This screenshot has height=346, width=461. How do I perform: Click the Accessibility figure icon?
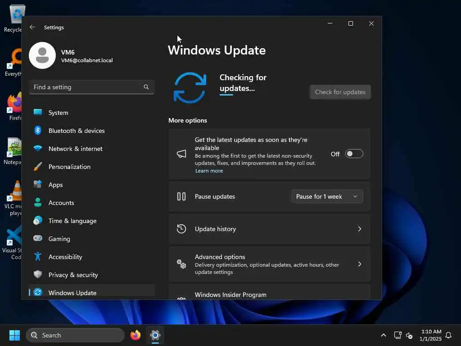click(38, 256)
